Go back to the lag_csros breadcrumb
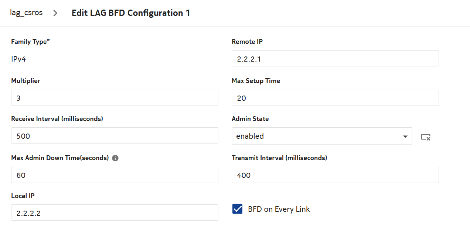470x228 pixels. [26, 13]
